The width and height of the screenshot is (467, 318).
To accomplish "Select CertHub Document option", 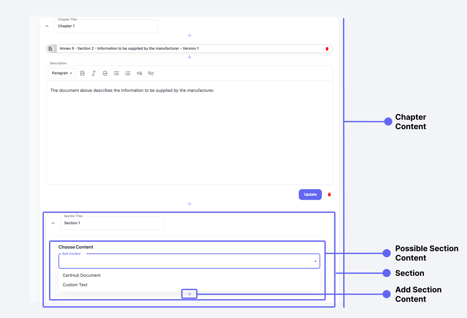I will [x=82, y=275].
